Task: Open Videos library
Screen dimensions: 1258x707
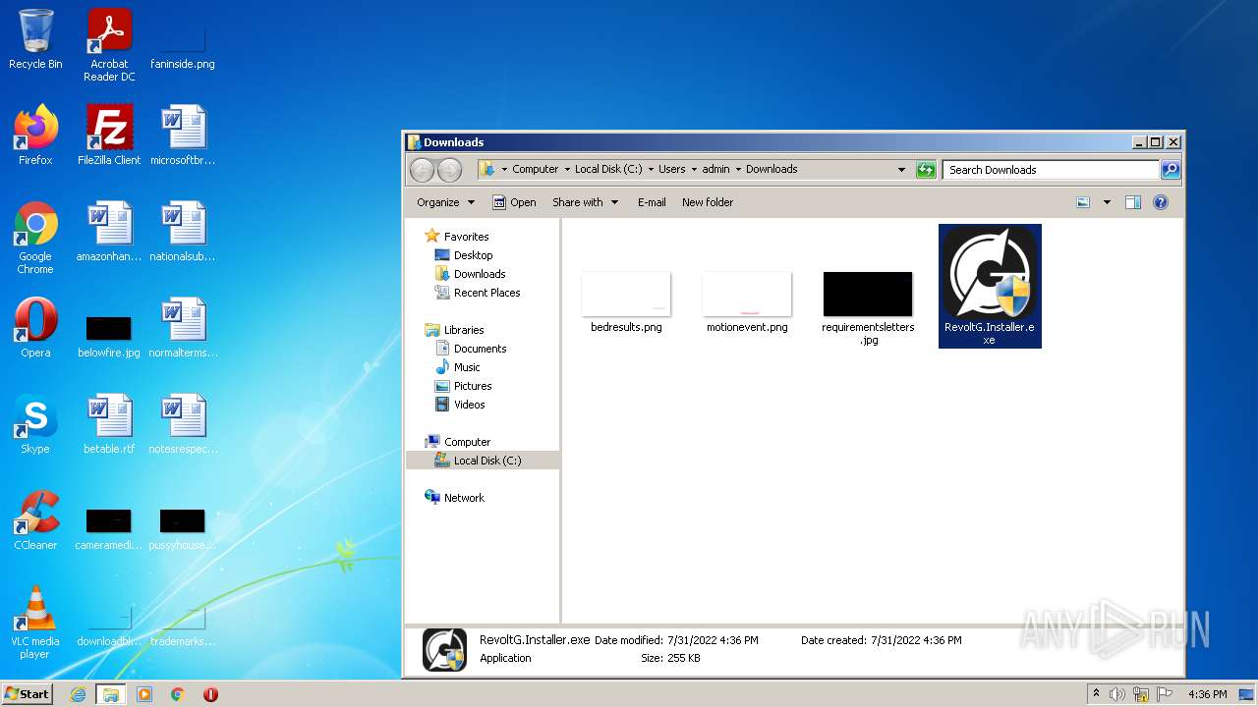Action: pos(469,405)
